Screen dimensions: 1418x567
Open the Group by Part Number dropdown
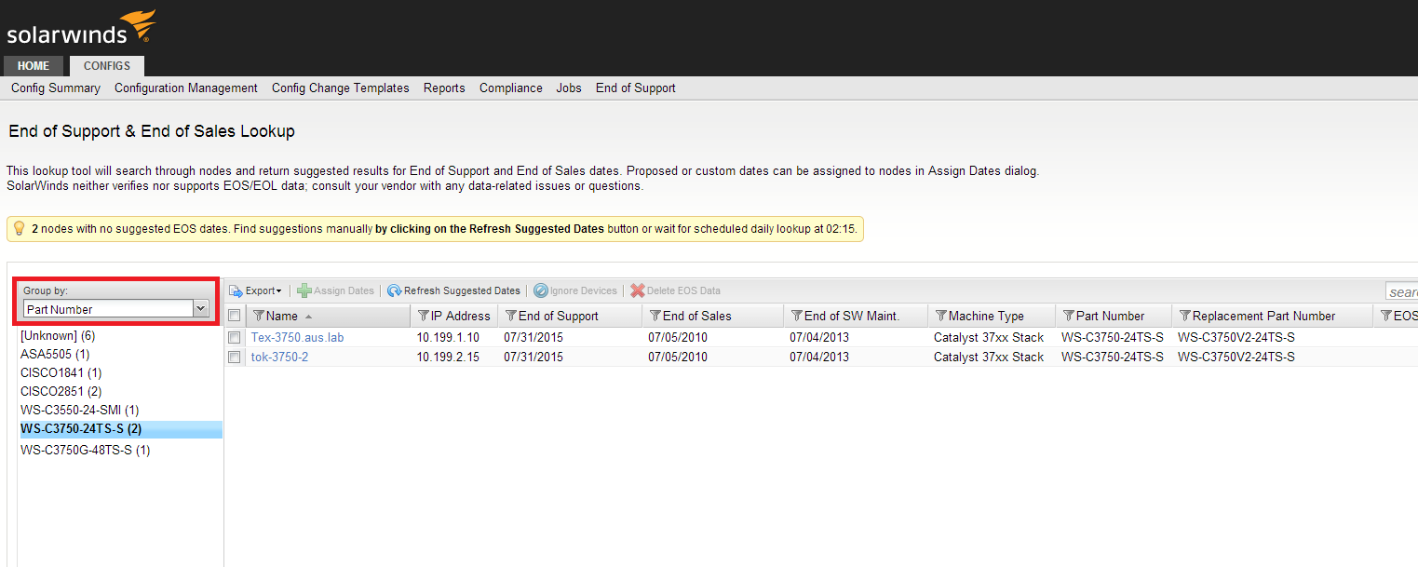pos(200,309)
